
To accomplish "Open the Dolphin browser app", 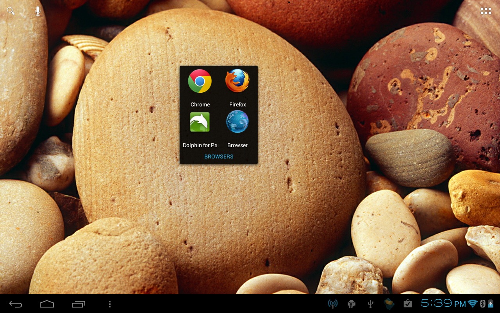I will (200, 122).
